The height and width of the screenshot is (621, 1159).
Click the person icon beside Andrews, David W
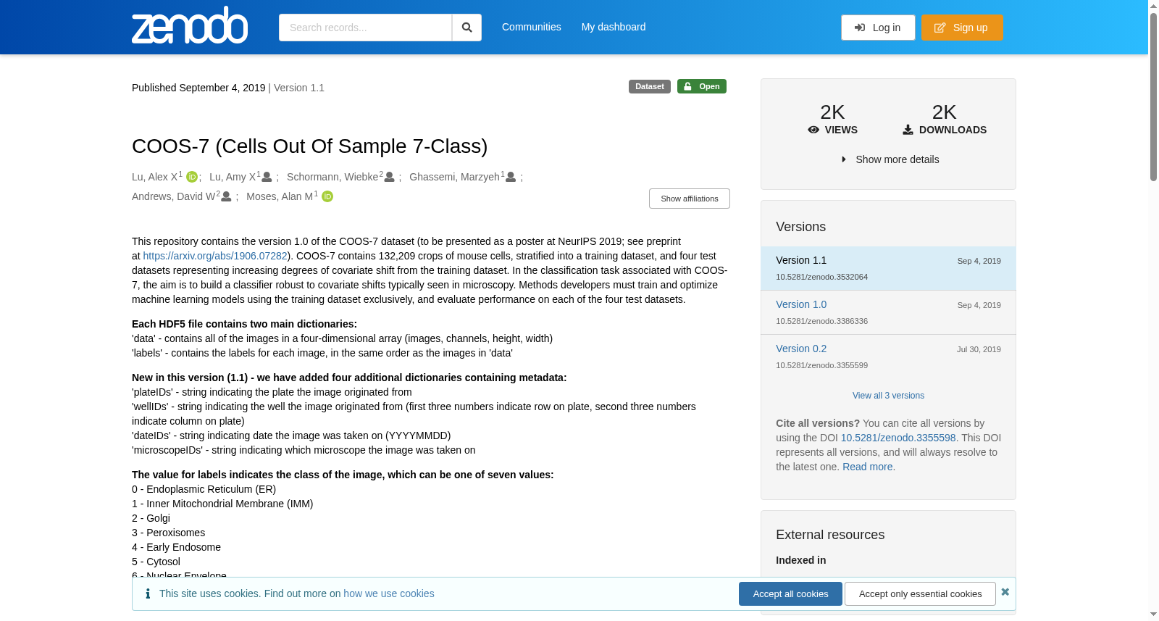click(x=226, y=196)
